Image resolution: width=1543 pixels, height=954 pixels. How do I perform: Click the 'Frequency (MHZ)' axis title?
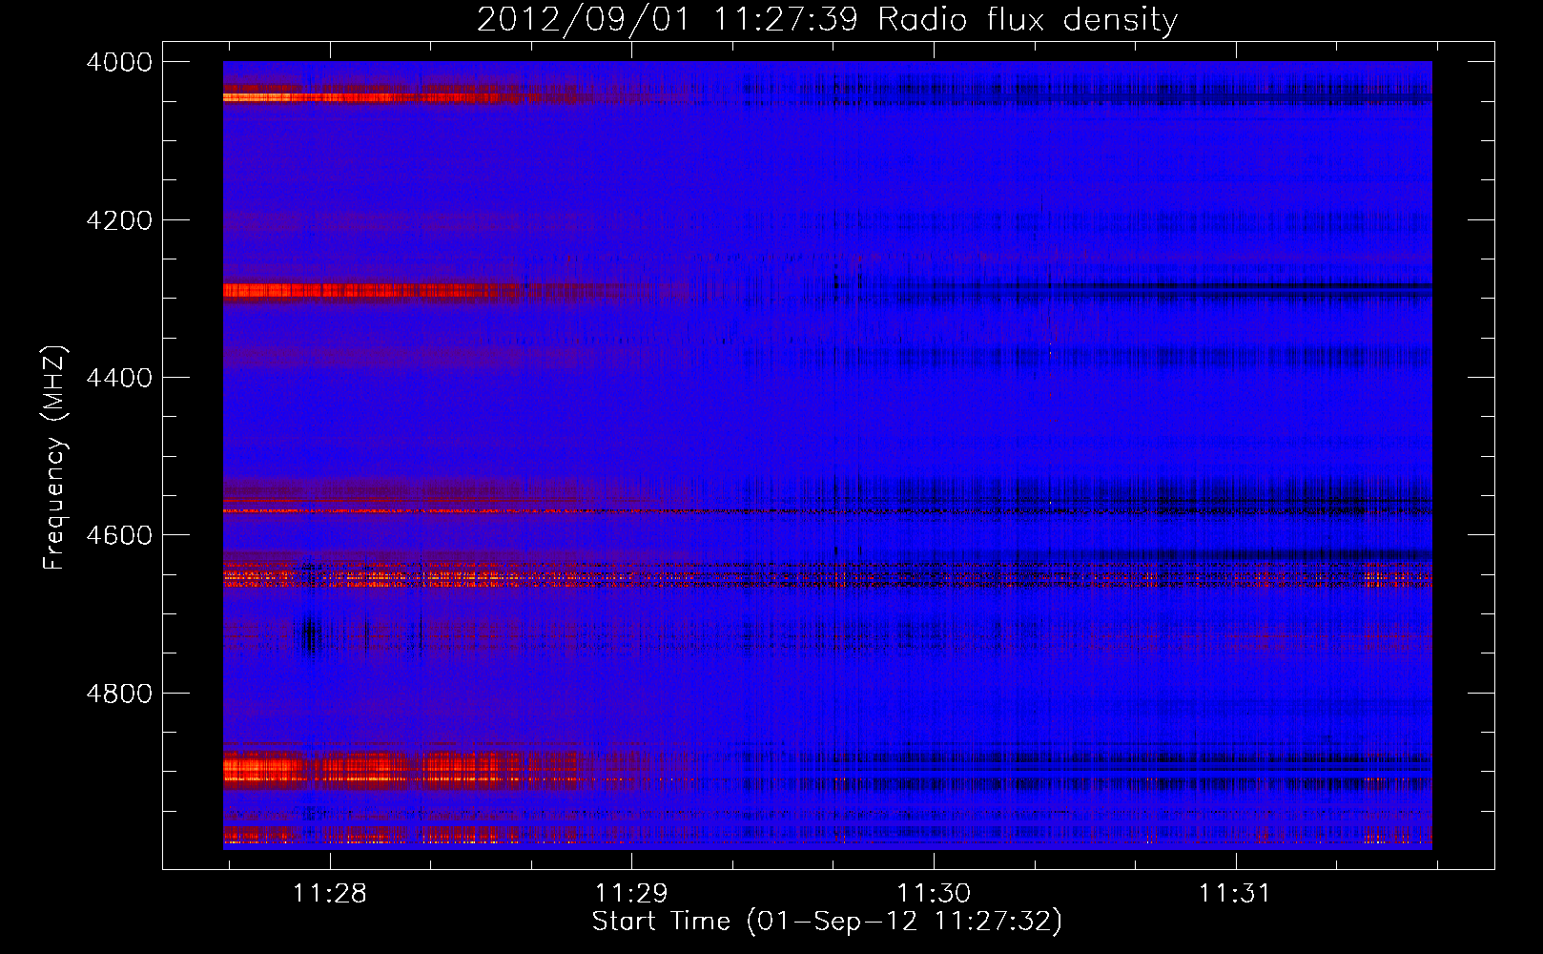click(55, 458)
